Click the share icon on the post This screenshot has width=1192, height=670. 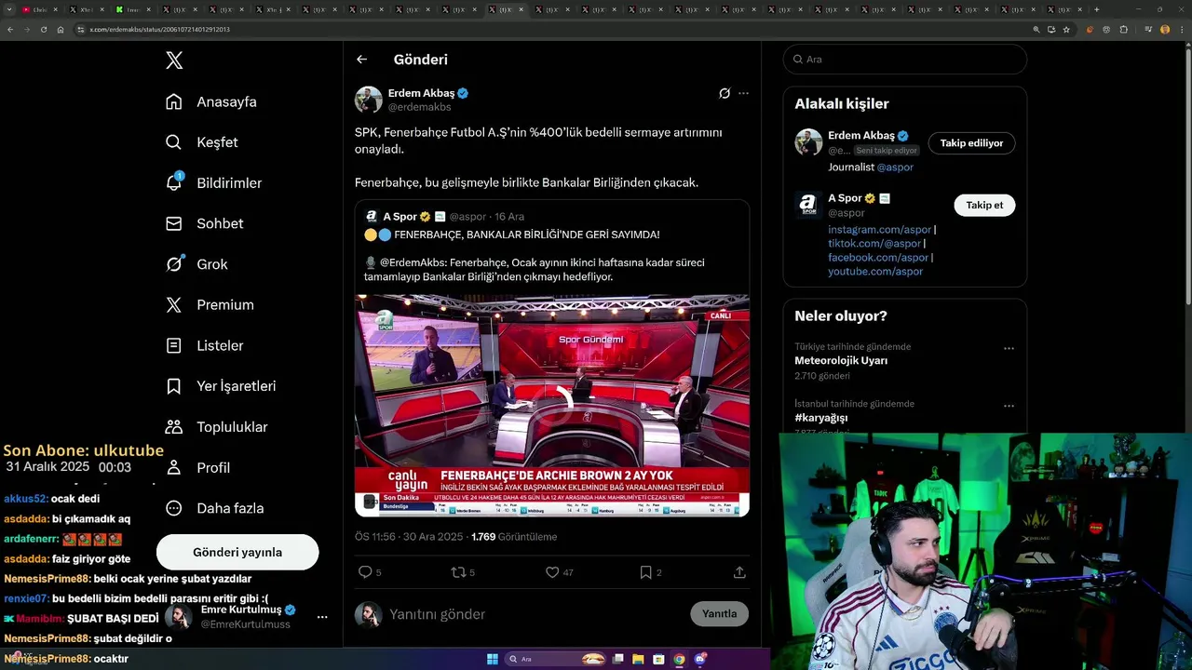(x=739, y=572)
